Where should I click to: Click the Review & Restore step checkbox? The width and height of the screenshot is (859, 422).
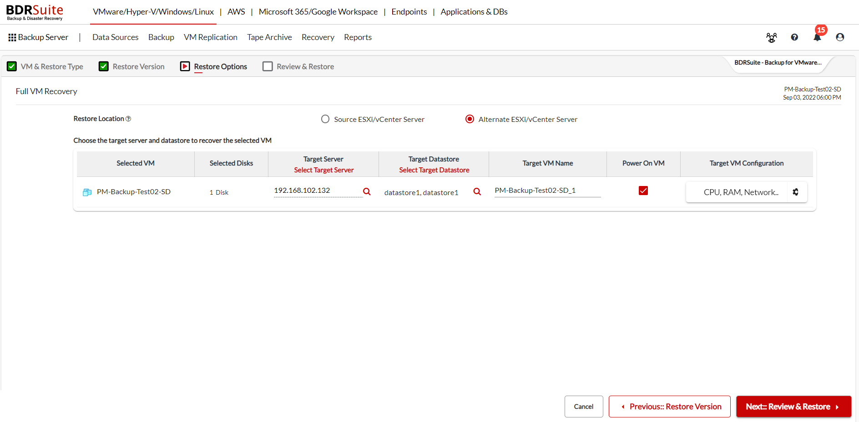pos(268,66)
